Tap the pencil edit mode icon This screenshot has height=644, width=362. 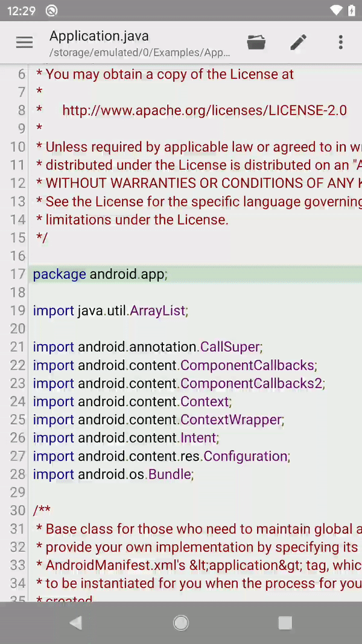(299, 42)
